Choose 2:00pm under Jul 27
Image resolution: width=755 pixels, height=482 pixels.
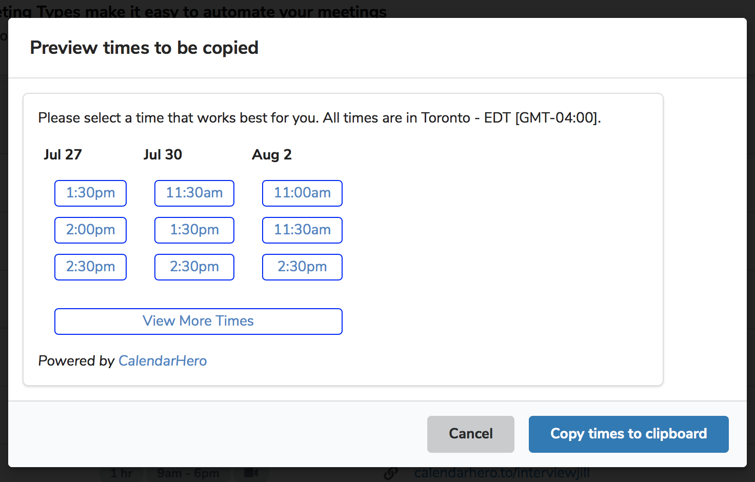[x=90, y=230]
